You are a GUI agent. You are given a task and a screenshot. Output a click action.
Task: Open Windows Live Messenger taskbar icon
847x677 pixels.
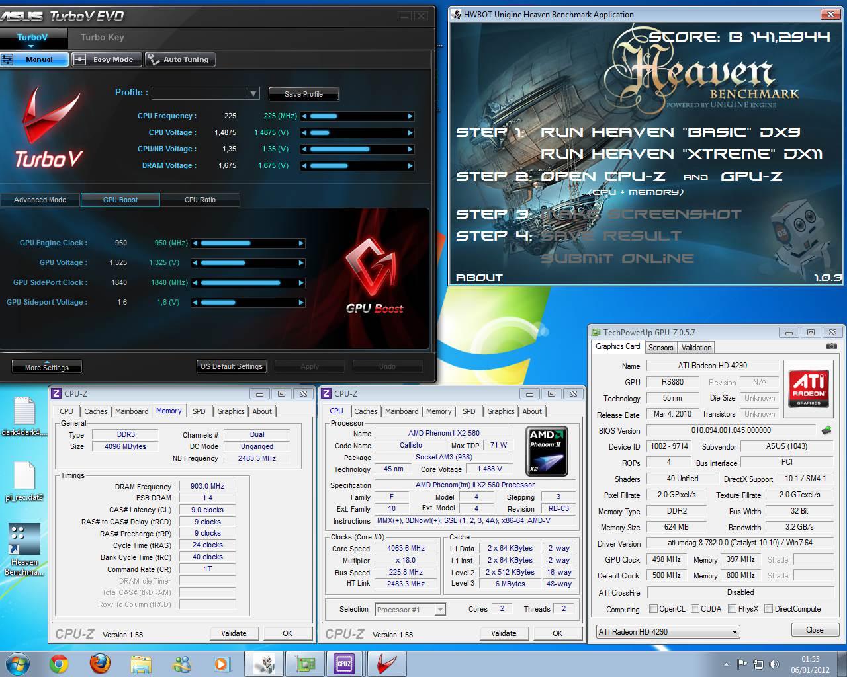coord(181,664)
